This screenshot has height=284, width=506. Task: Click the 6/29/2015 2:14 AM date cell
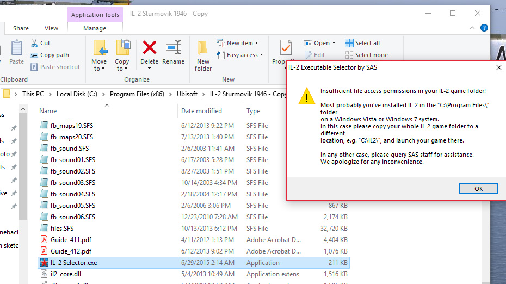[x=207, y=263]
